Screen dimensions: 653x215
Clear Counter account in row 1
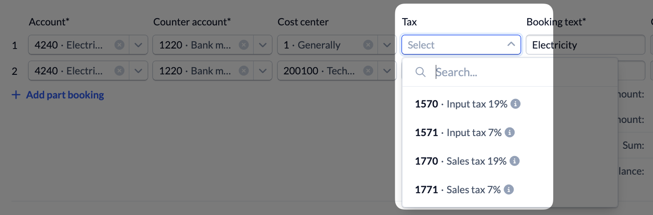[244, 45]
